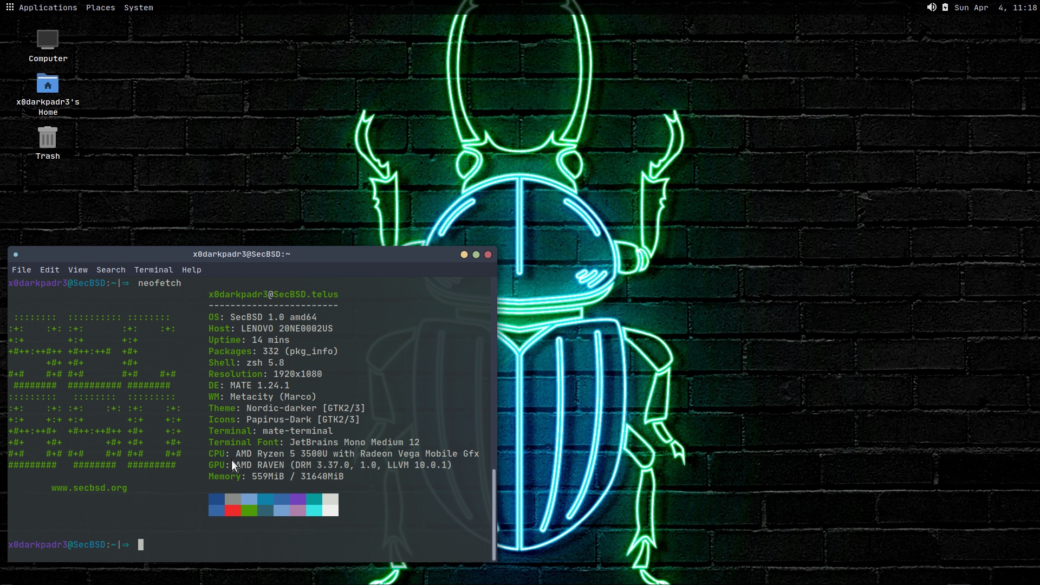Screen dimensions: 1040x585
Task: Click the Applications grid icon
Action: tap(10, 8)
